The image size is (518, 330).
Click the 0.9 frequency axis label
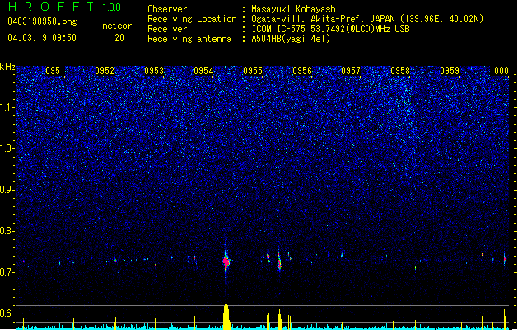point(7,190)
